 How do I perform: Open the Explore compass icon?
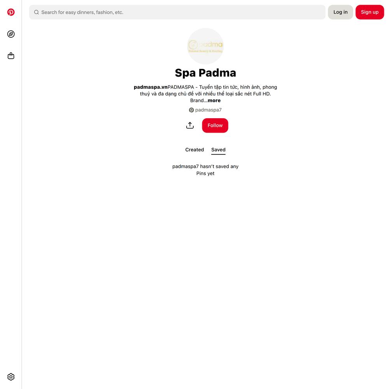click(11, 34)
